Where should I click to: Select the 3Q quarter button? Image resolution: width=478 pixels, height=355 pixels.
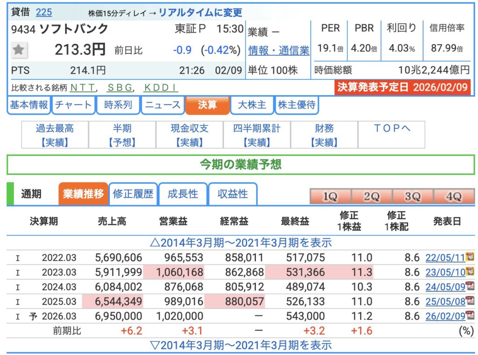pyautogui.click(x=412, y=197)
